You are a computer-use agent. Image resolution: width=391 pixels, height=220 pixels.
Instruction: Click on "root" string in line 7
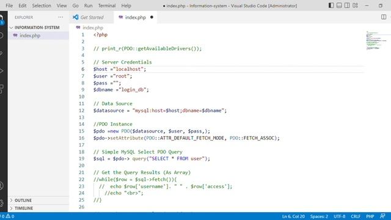tap(121, 76)
